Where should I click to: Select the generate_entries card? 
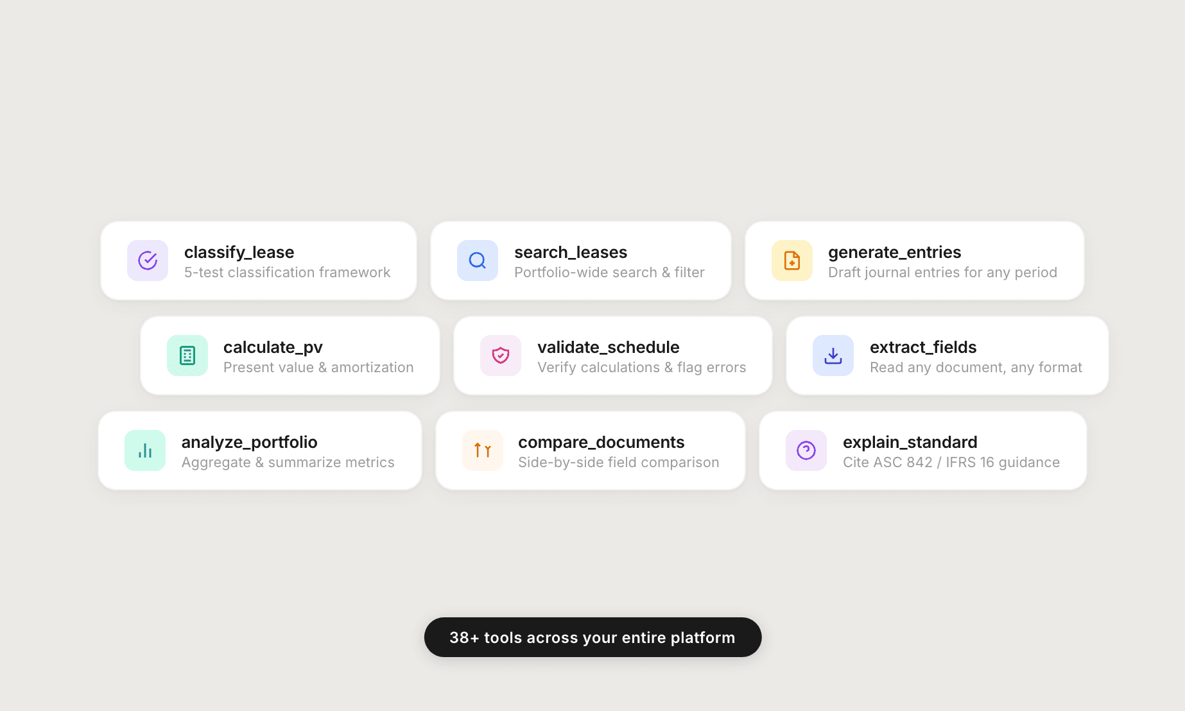[x=914, y=261]
